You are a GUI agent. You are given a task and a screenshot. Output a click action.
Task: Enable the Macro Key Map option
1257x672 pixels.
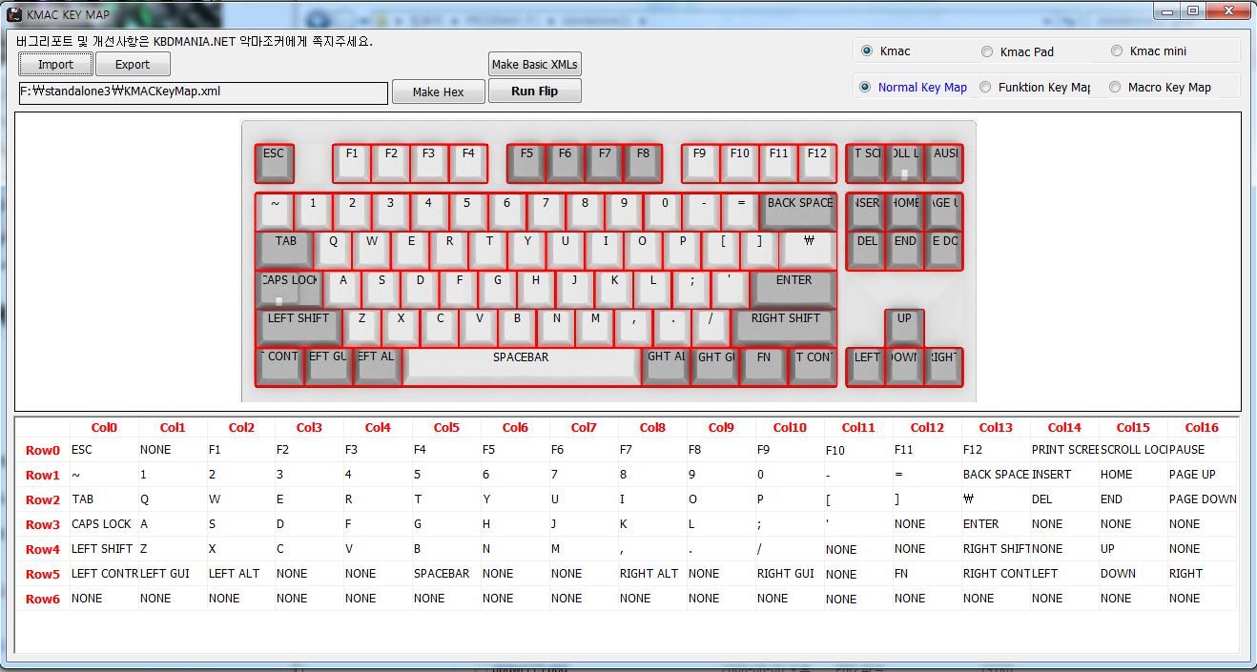pyautogui.click(x=1160, y=87)
